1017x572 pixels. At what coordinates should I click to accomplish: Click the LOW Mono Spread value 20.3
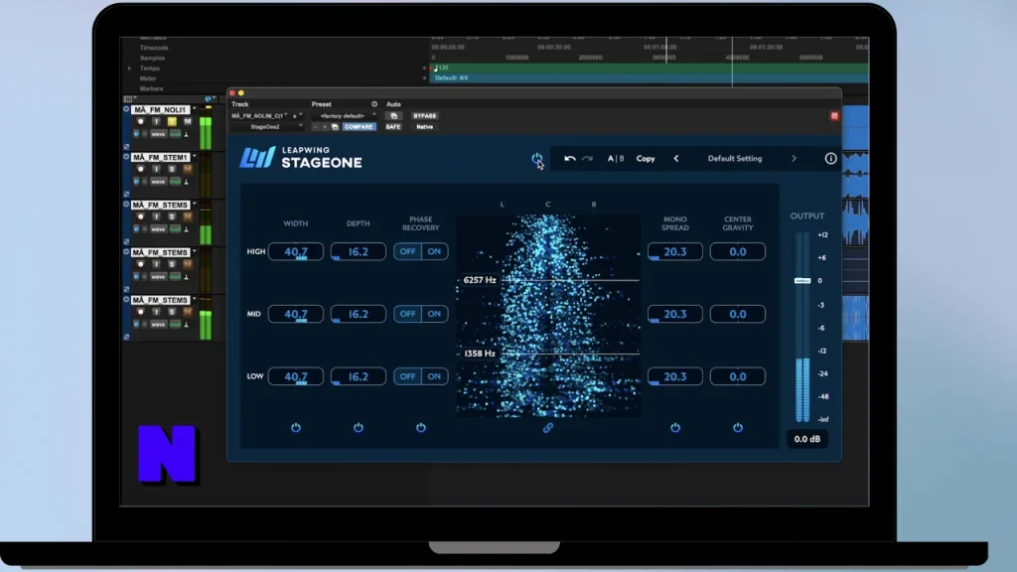pos(675,376)
